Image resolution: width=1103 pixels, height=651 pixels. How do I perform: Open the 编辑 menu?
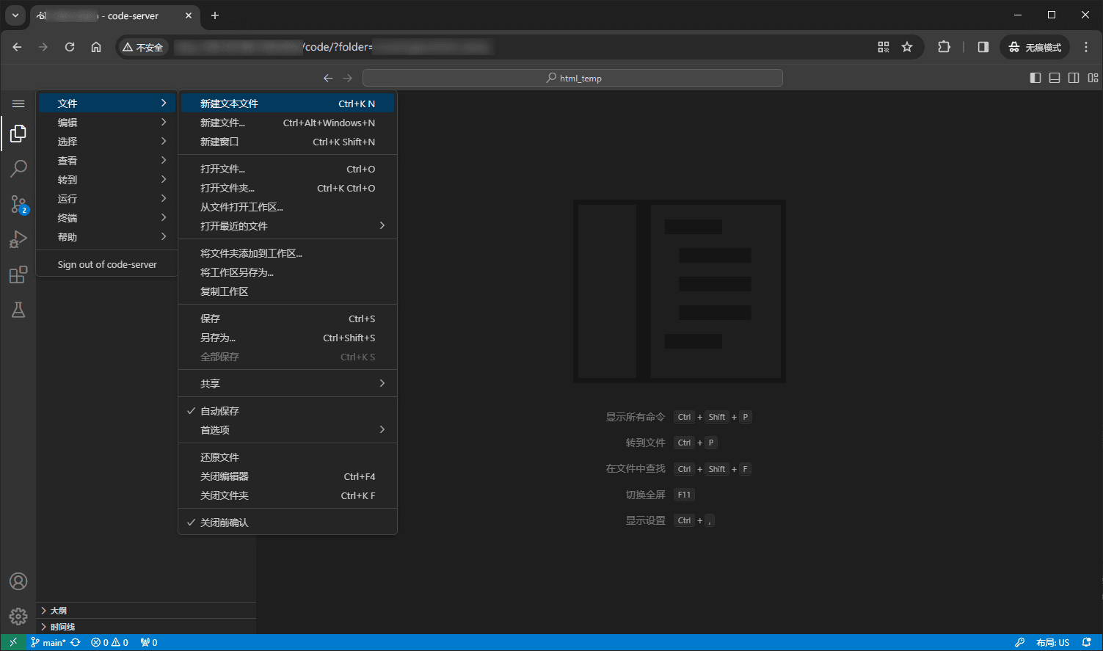[x=108, y=123]
